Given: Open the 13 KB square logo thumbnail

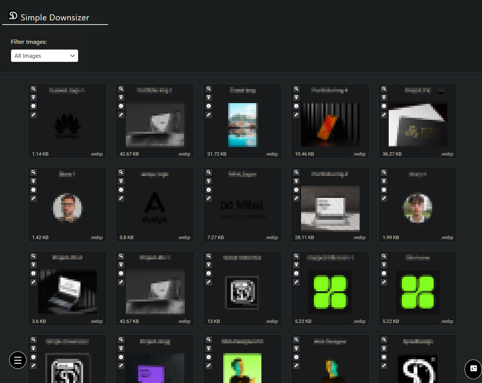Looking at the screenshot, I should 242,293.
